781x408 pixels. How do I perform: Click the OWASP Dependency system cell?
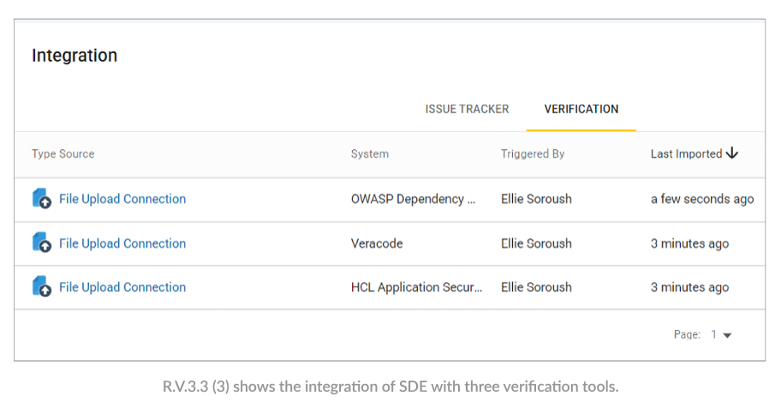tap(413, 199)
